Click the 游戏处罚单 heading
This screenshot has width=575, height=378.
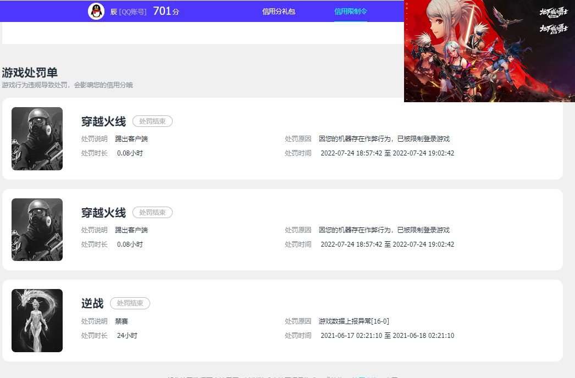30,73
